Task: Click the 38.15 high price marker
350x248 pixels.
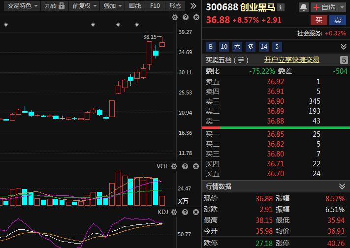Action: (152, 37)
